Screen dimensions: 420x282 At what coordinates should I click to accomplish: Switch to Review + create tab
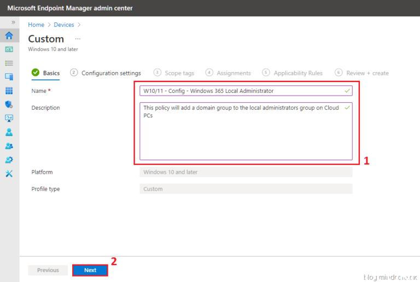(362, 73)
